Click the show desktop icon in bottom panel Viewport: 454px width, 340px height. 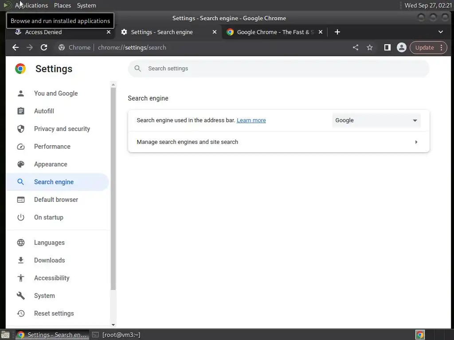pyautogui.click(x=5, y=335)
